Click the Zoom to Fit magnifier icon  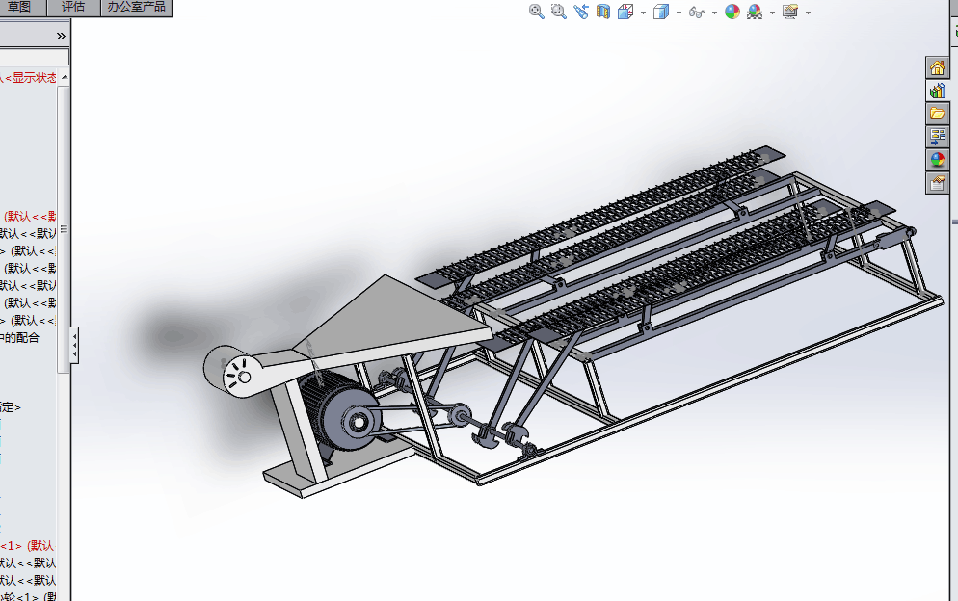(537, 12)
